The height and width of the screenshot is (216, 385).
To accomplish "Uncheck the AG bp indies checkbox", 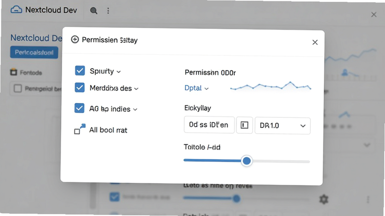I will (x=79, y=108).
